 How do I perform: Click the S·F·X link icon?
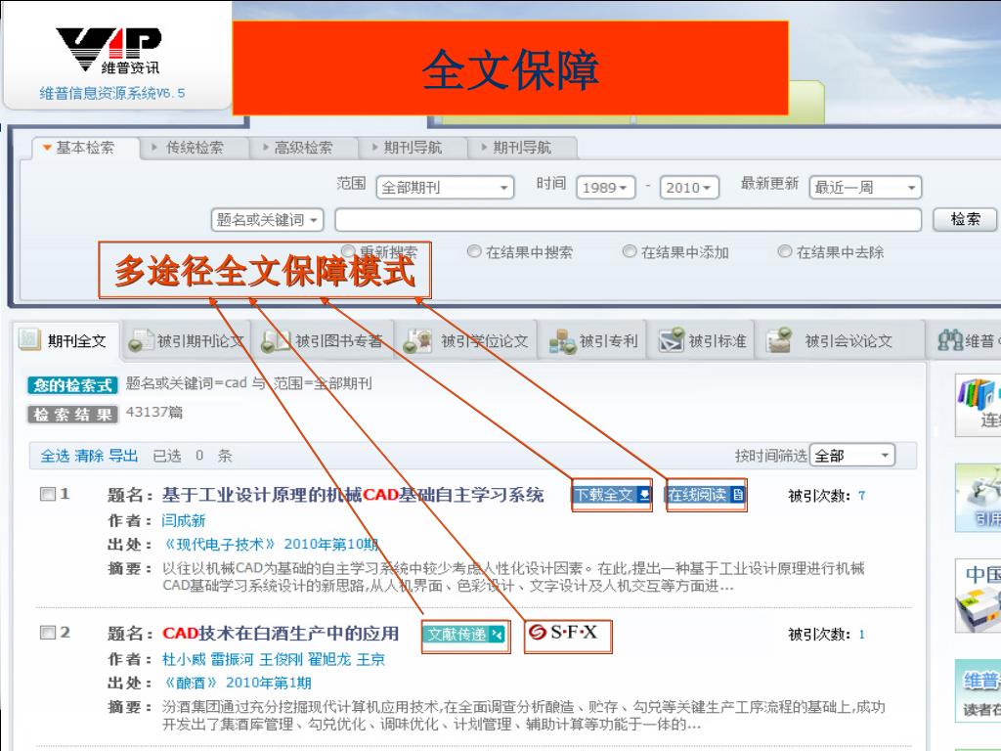pos(564,633)
